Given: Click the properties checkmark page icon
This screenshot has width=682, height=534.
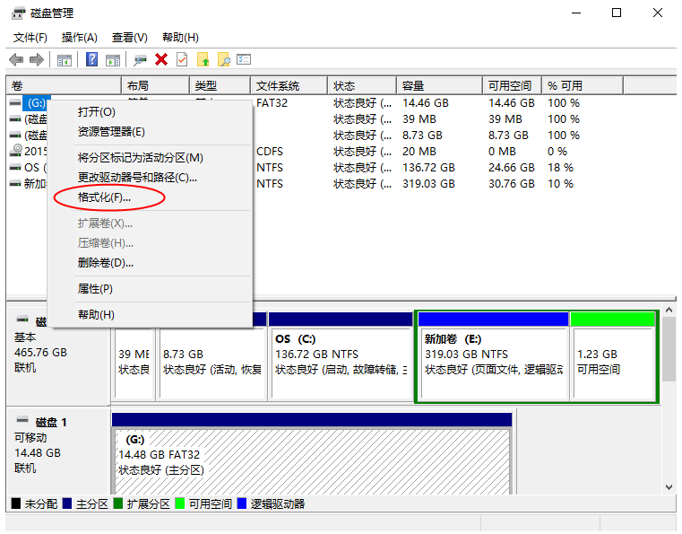Looking at the screenshot, I should tap(182, 60).
